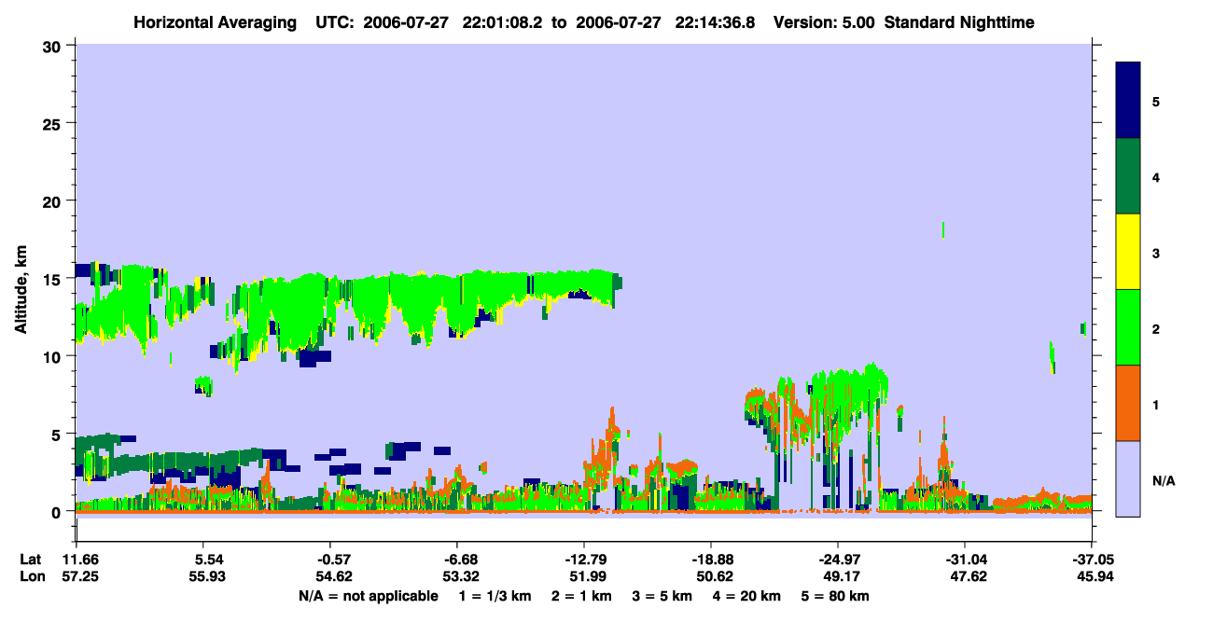1213x622 pixels.
Task: Click the y-axis tick label 5
Action: pyautogui.click(x=59, y=434)
